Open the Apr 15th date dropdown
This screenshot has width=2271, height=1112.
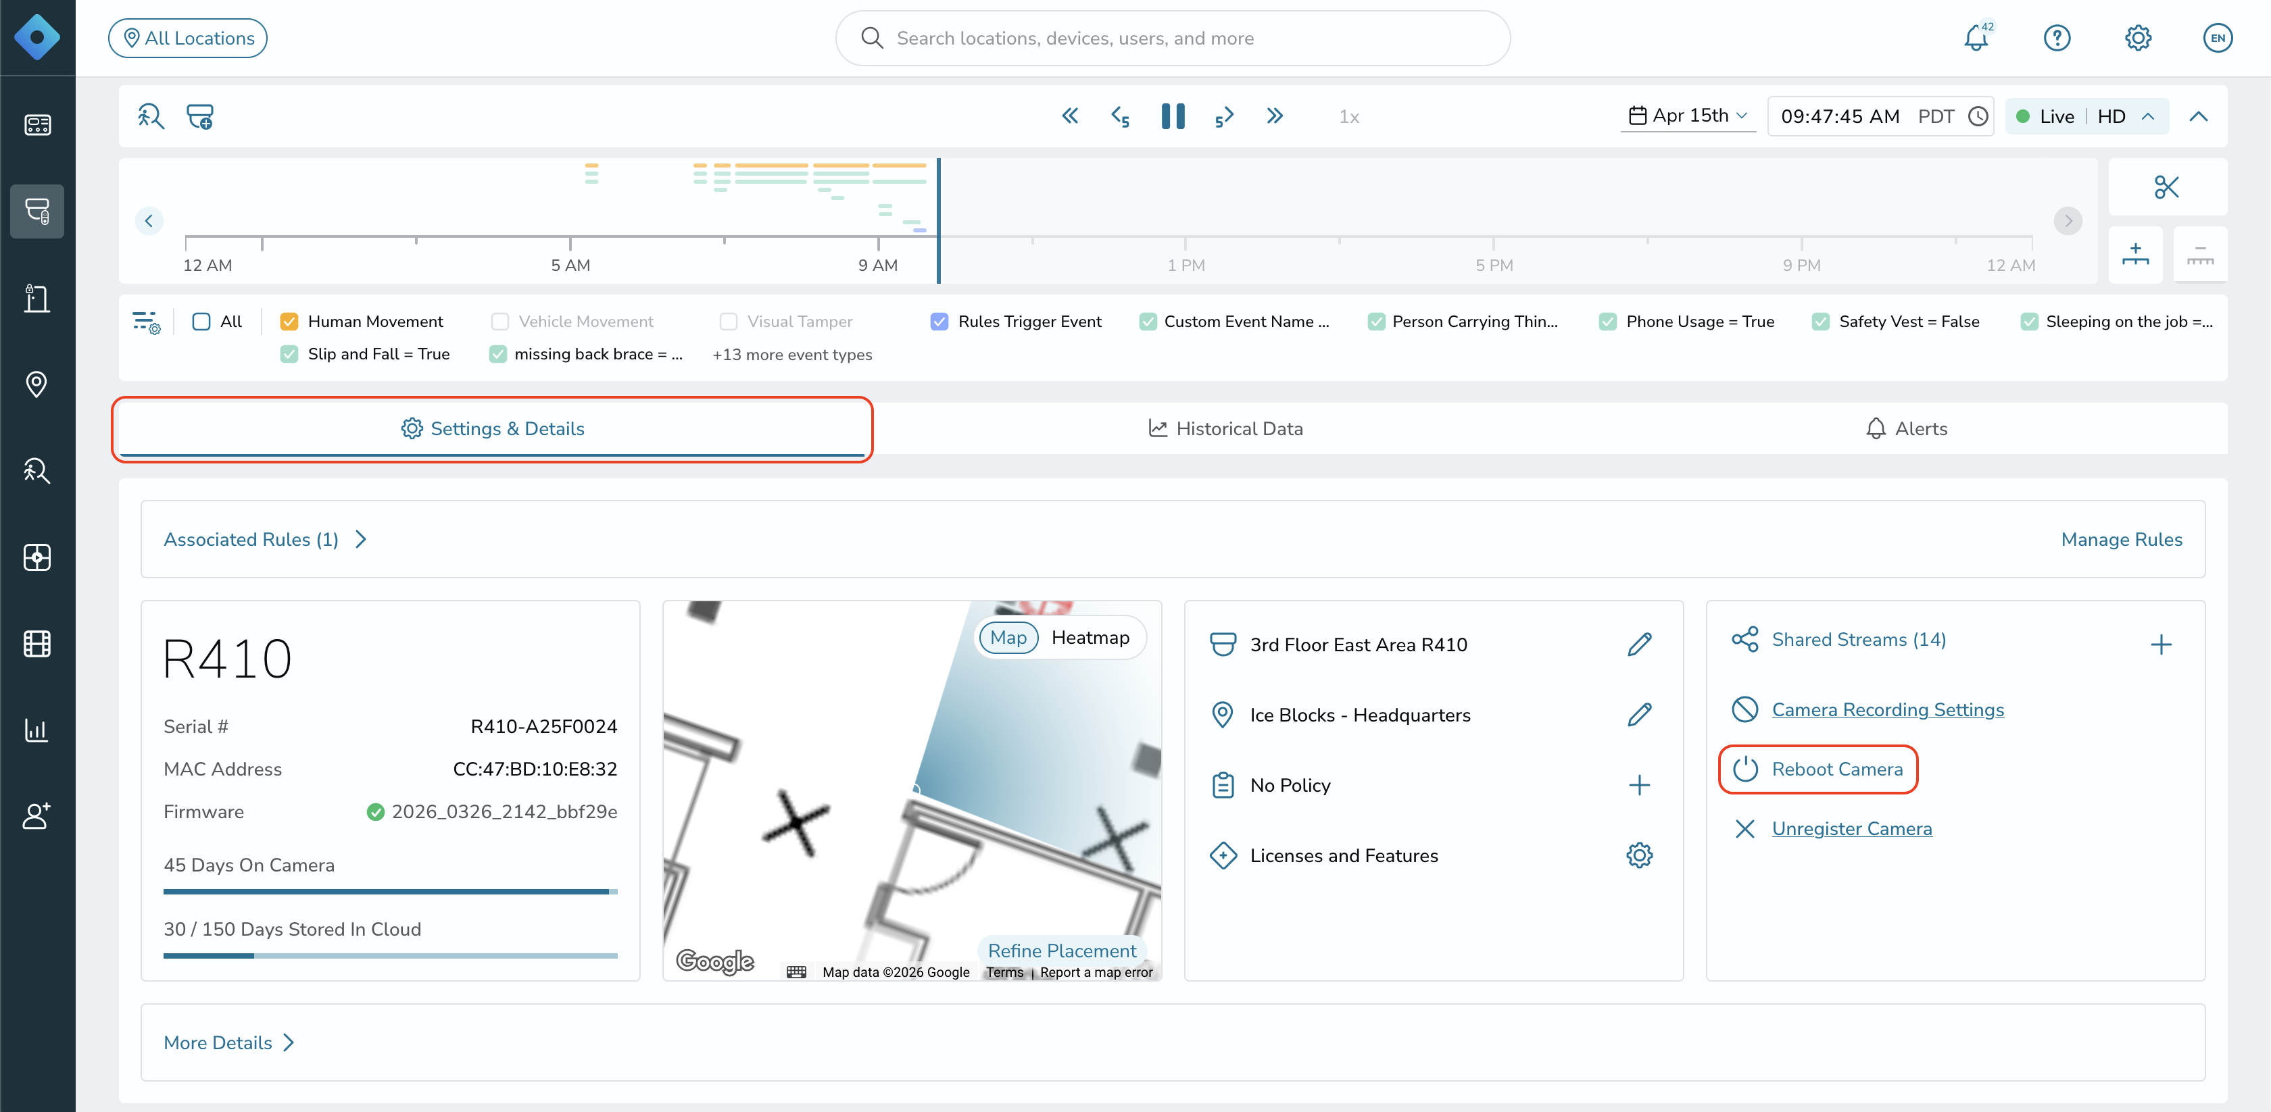1688,116
